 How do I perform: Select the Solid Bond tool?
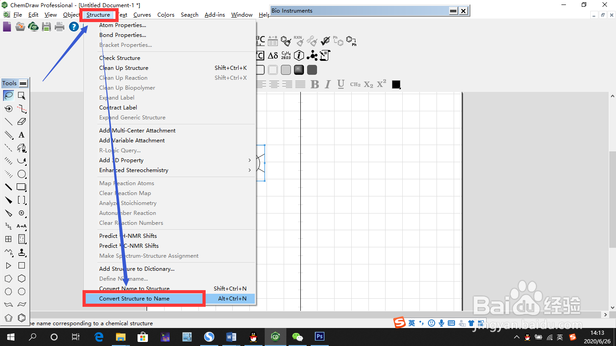pyautogui.click(x=9, y=122)
